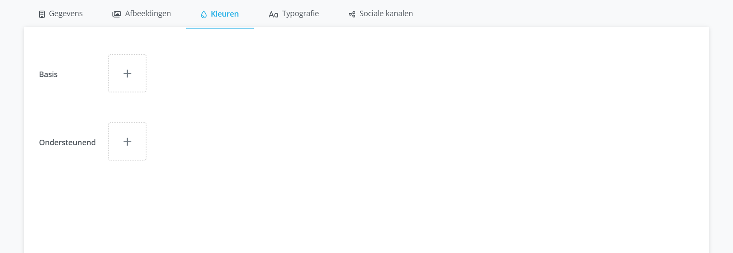Screen dimensions: 733x253
Task: Click the document icon beside Gegevens
Action: [x=41, y=13]
